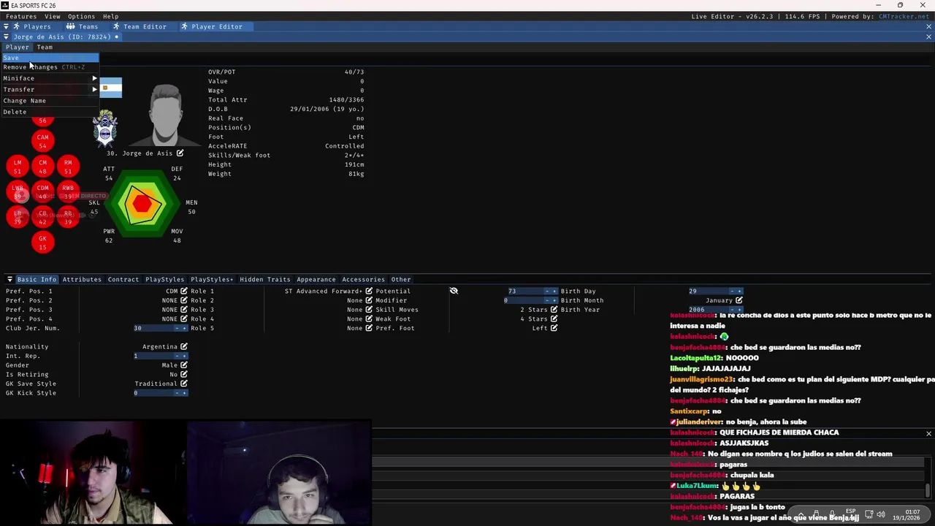This screenshot has width=935, height=526.
Task: Switch to the PlayStyles tab
Action: 164,280
